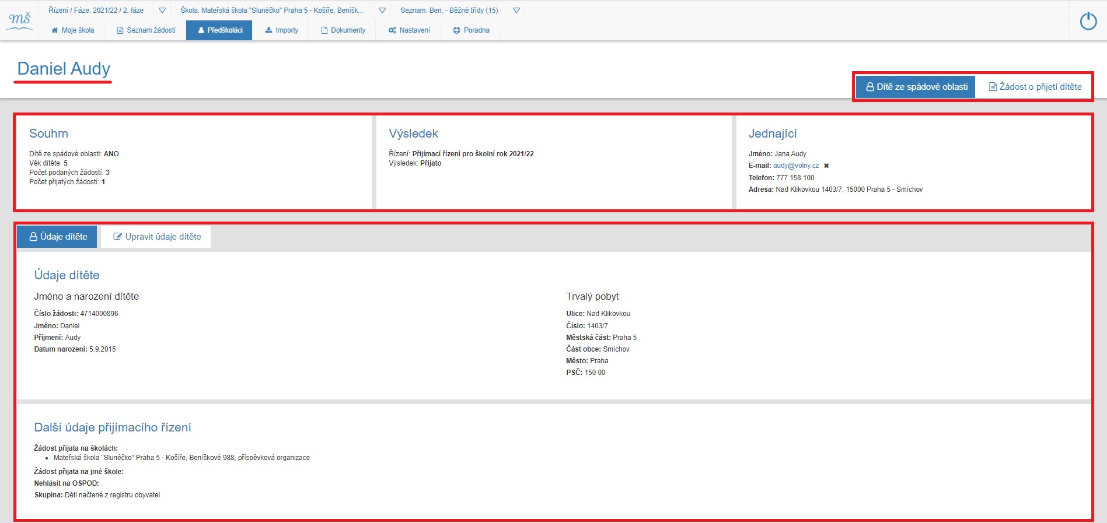Click 'Část obce: Smíchov' line

(598, 349)
